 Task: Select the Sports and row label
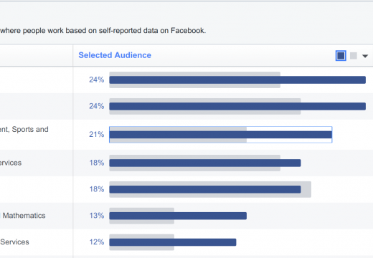click(x=24, y=129)
